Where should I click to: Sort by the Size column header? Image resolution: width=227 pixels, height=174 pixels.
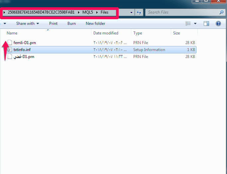176,33
